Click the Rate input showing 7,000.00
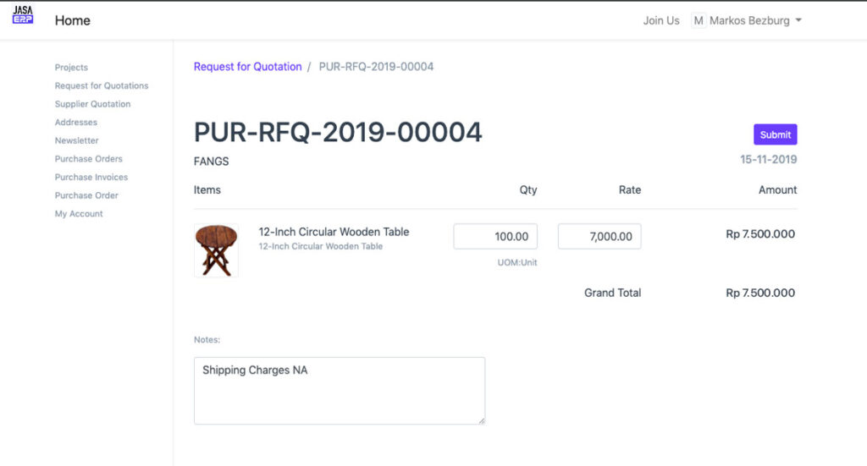 click(599, 237)
